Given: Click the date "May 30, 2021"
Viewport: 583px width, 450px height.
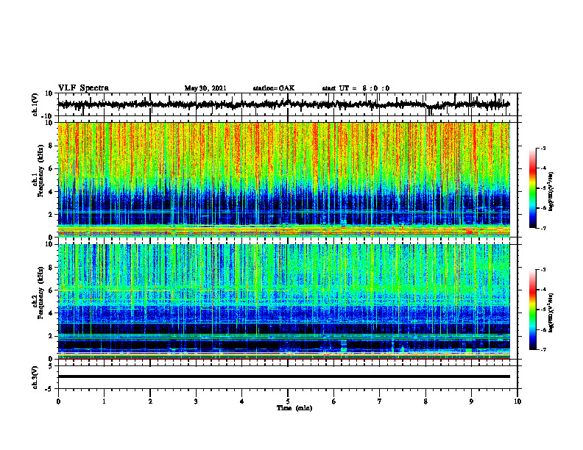Looking at the screenshot, I should (205, 88).
